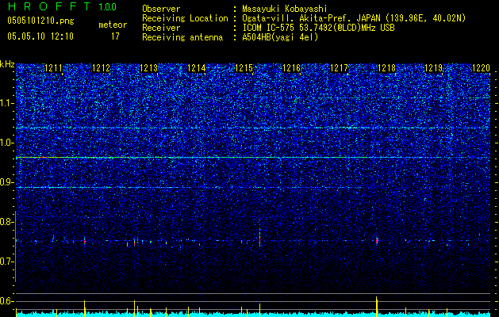
Task: Select the 1217 time marker
Action: [340, 68]
